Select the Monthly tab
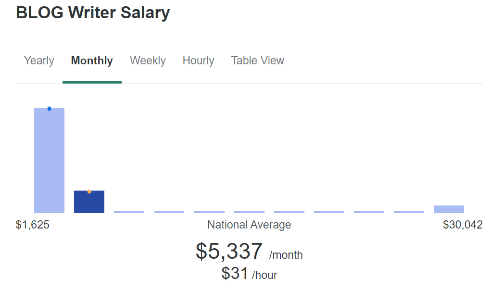 (92, 61)
